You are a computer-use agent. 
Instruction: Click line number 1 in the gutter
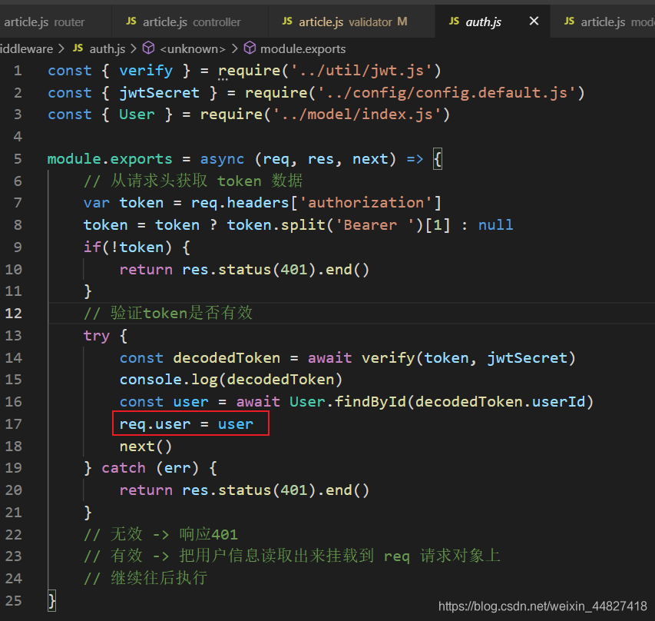(18, 70)
